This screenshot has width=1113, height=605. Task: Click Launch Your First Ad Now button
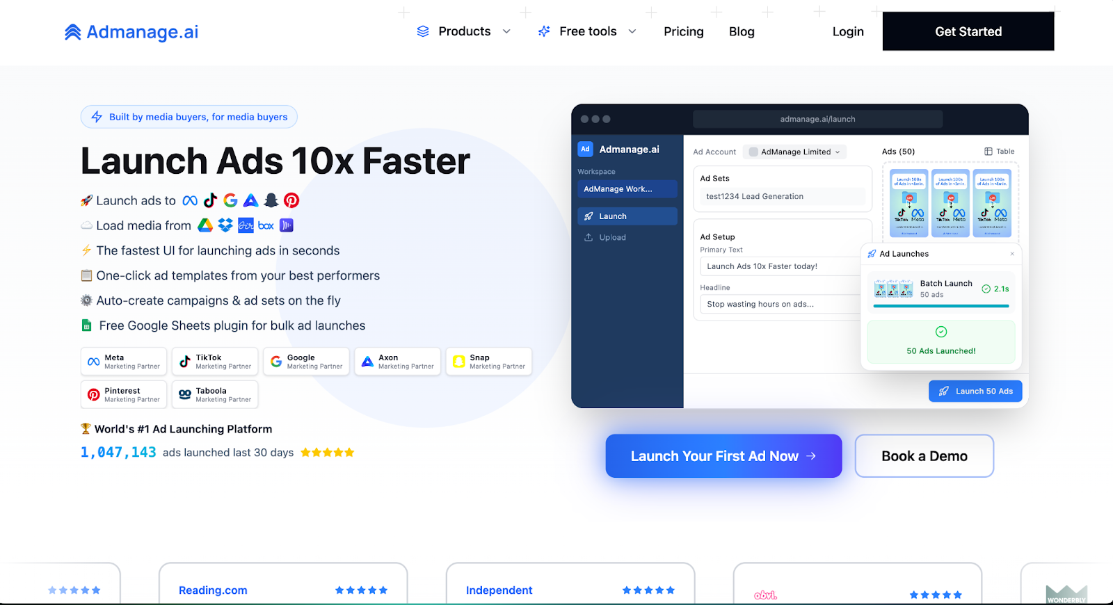[x=723, y=456]
